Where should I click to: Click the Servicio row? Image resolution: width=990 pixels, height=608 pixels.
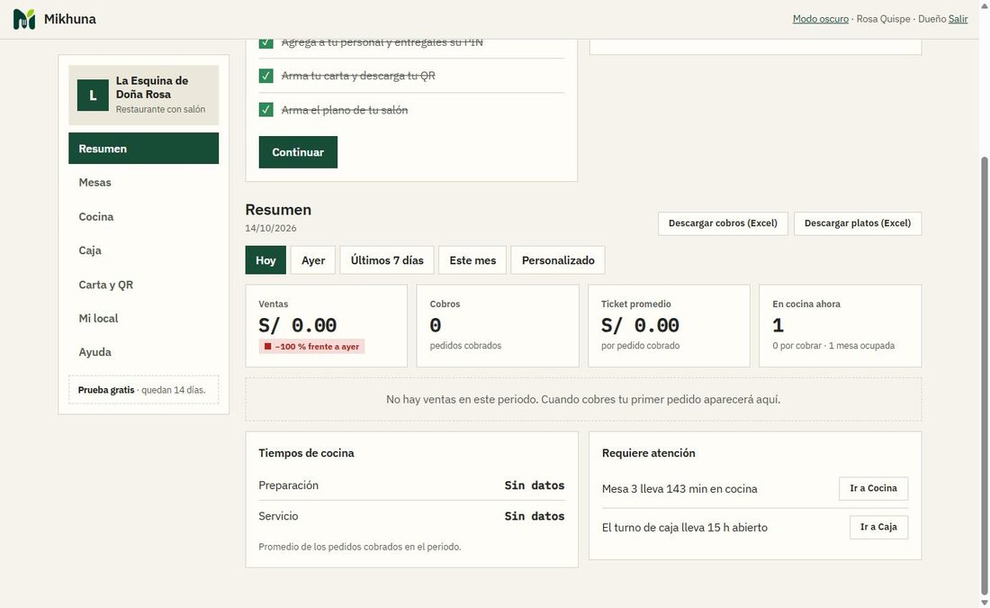point(411,516)
